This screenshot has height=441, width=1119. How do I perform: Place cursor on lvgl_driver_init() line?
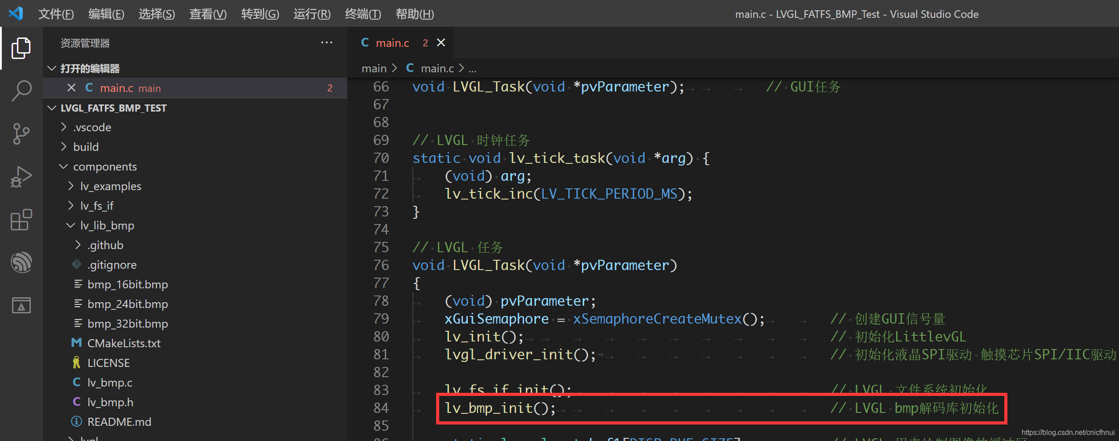[x=520, y=354]
